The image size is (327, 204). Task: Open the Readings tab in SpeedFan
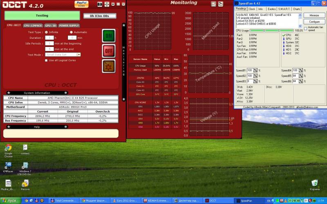click(241, 9)
